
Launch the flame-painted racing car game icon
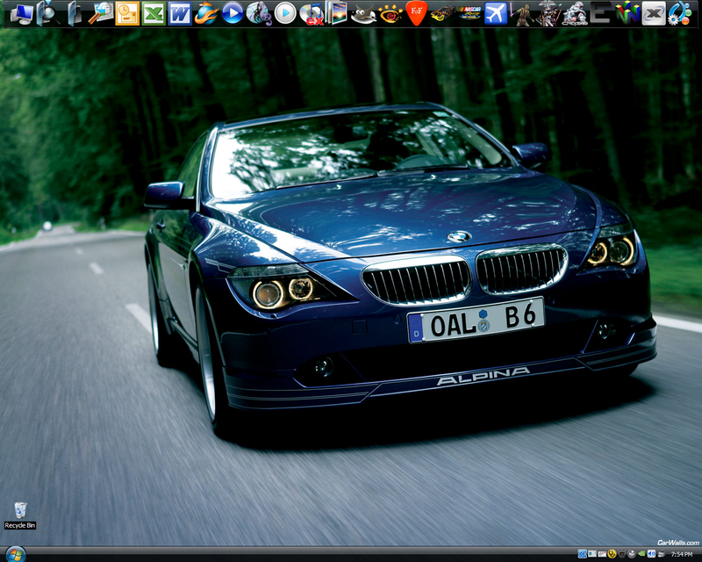point(443,13)
